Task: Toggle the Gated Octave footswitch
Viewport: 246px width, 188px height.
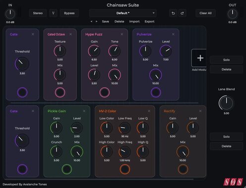Action: (60, 93)
